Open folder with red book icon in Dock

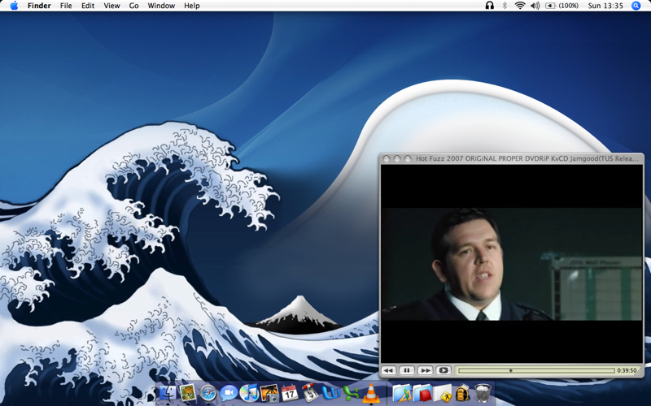click(422, 393)
